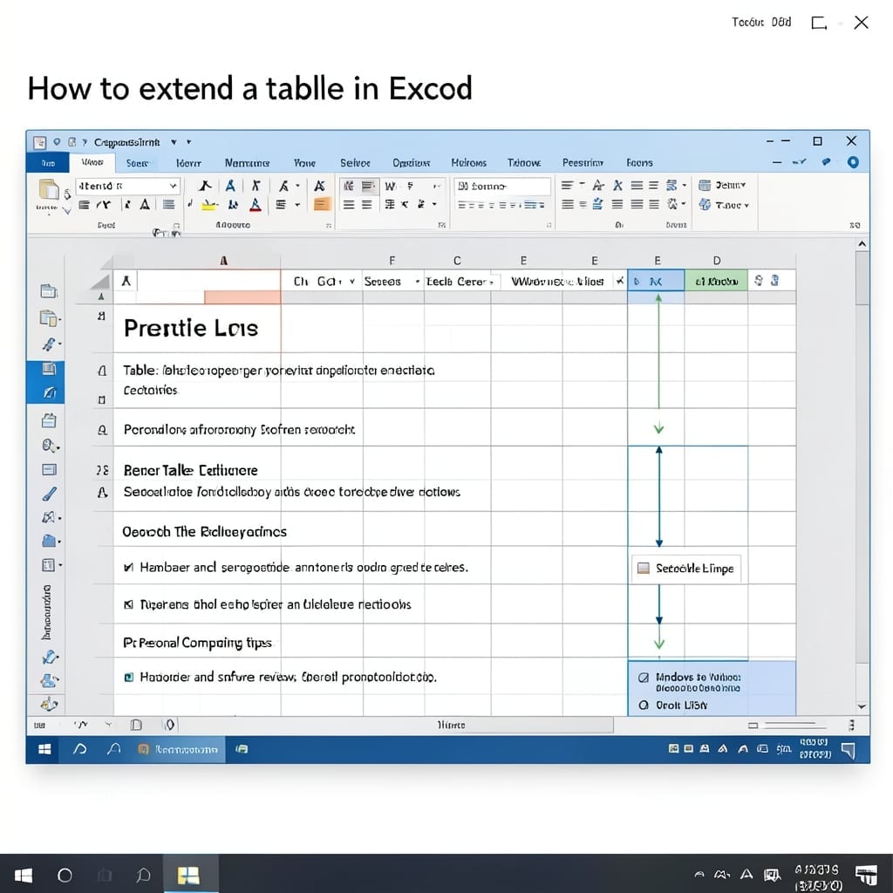Click the blue letter A font icon

click(230, 186)
